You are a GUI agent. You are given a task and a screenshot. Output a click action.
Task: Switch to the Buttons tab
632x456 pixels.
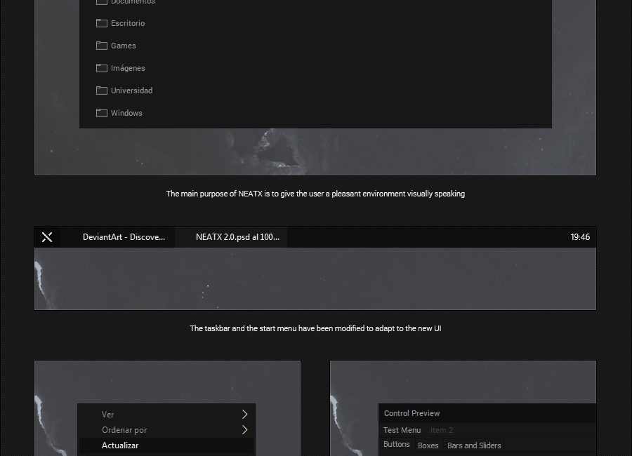(x=397, y=445)
